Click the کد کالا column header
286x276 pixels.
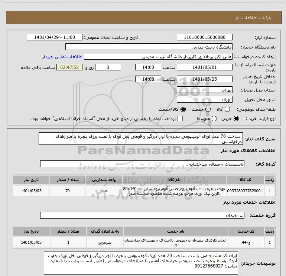click(x=245, y=180)
